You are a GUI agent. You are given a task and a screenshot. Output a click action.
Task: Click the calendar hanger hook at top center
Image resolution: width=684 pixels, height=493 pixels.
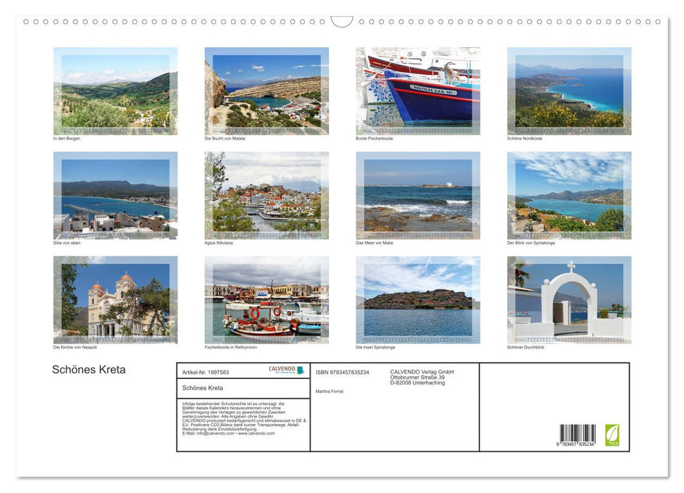[x=342, y=22]
